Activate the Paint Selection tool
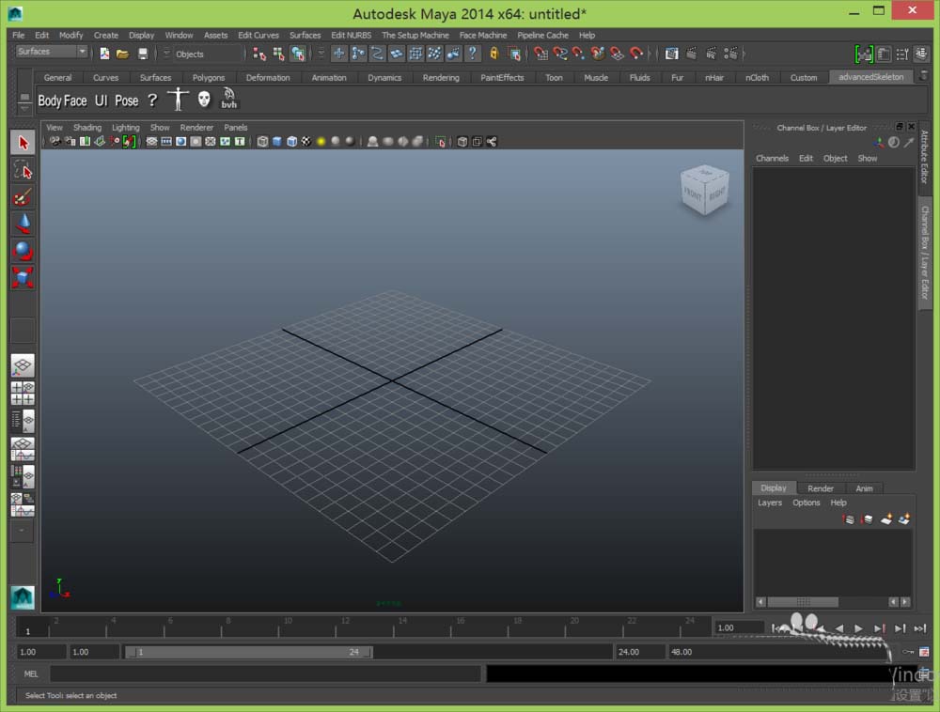Viewport: 940px width, 712px height. pyautogui.click(x=23, y=197)
